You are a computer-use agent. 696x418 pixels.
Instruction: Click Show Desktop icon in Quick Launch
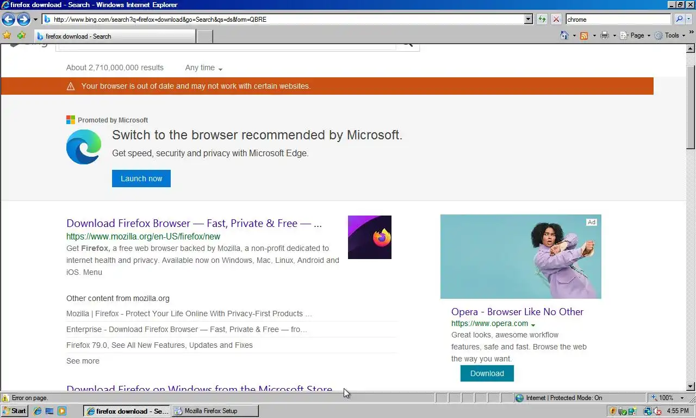49,411
